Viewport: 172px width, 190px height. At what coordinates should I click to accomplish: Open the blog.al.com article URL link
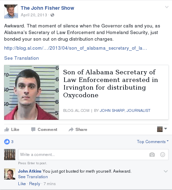[x=76, y=48]
